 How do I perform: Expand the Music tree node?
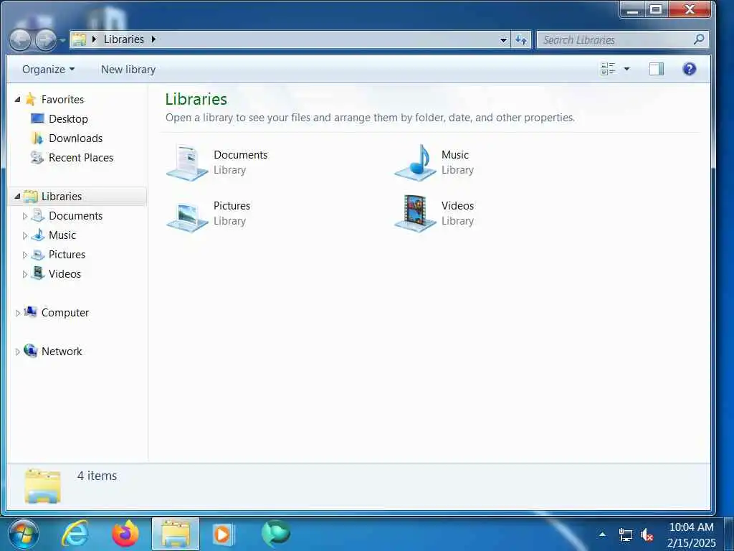coord(25,235)
